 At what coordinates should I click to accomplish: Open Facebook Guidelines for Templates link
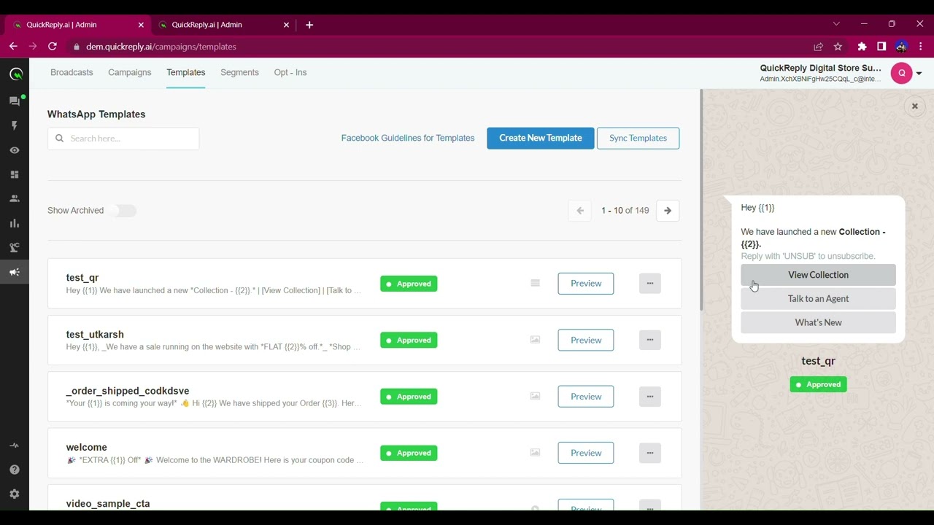point(408,138)
